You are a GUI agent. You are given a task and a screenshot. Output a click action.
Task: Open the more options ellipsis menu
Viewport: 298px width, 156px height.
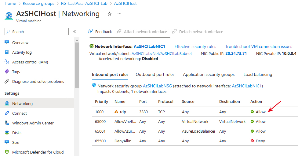[119, 14]
